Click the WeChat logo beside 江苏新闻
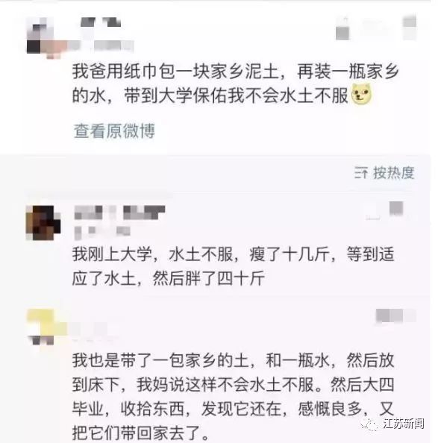Screen dimensions: 438x443 point(370,424)
